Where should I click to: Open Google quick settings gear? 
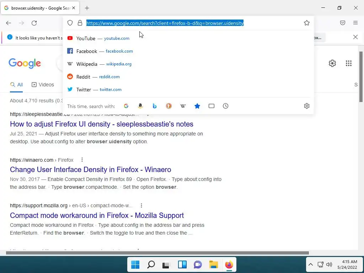pos(332,63)
